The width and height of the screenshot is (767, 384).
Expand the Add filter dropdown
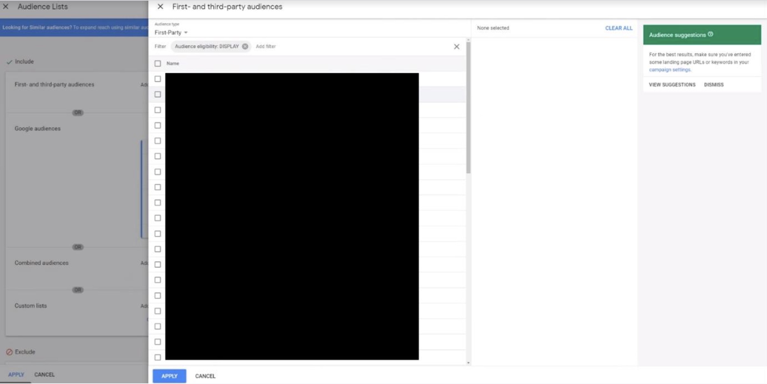click(x=266, y=46)
